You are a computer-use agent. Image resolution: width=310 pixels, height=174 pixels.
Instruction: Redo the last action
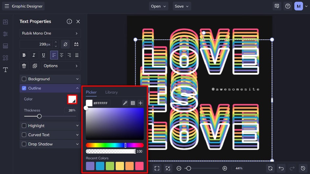[x=292, y=168]
